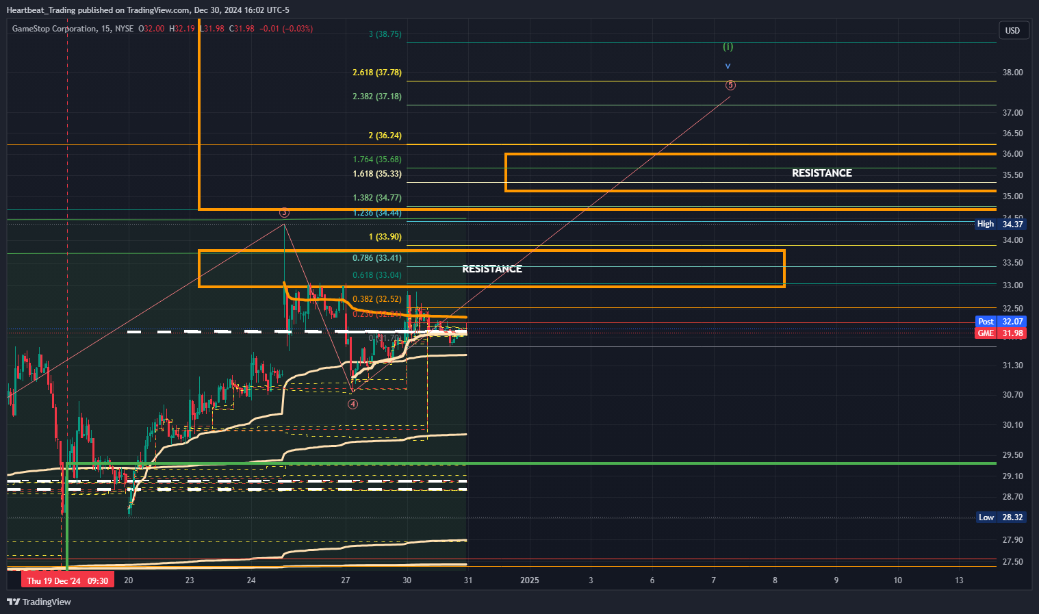Click the red Thu 19 Dec '24 09:30 date label
1039x614 pixels.
[x=67, y=580]
